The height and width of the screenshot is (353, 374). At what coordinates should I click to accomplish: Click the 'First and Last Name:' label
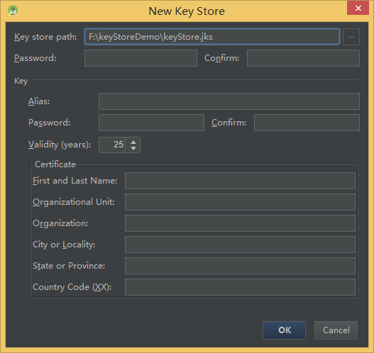tap(75, 181)
